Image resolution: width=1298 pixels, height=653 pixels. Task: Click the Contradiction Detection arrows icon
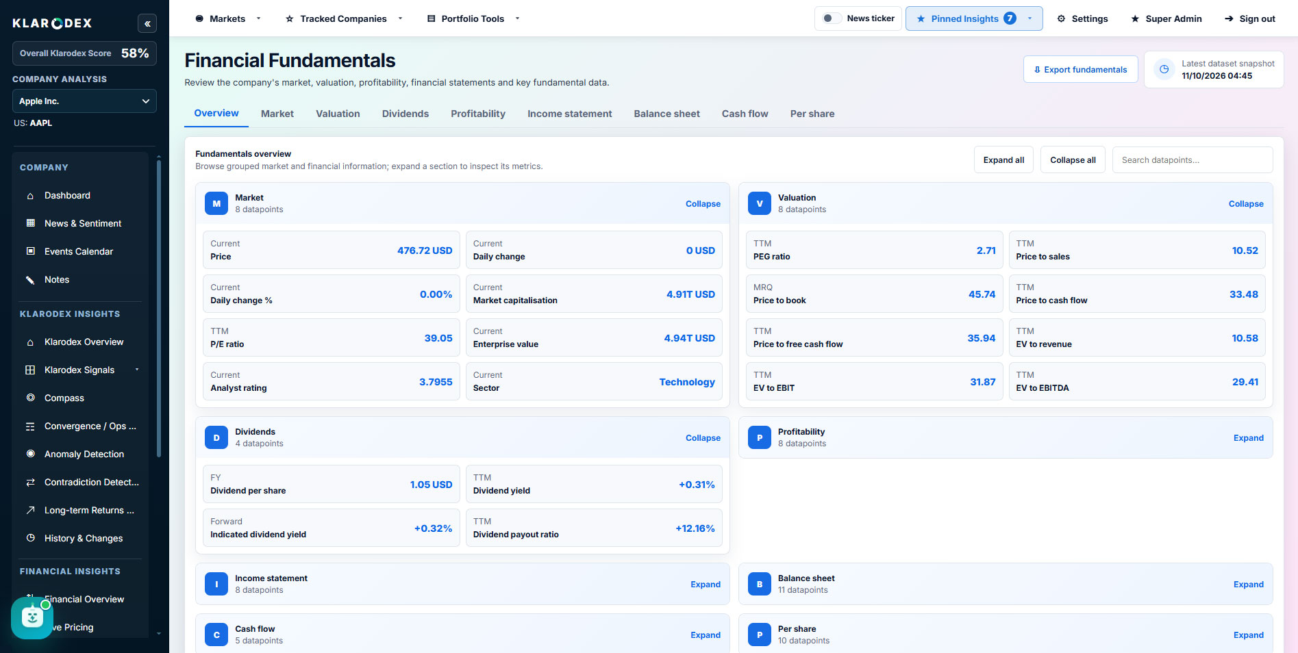point(30,482)
